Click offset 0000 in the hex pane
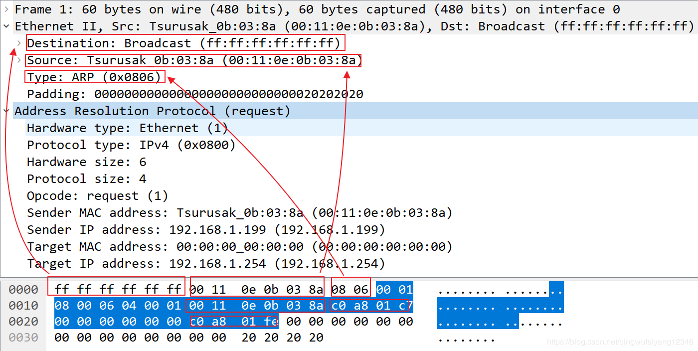The image size is (698, 351). (23, 290)
